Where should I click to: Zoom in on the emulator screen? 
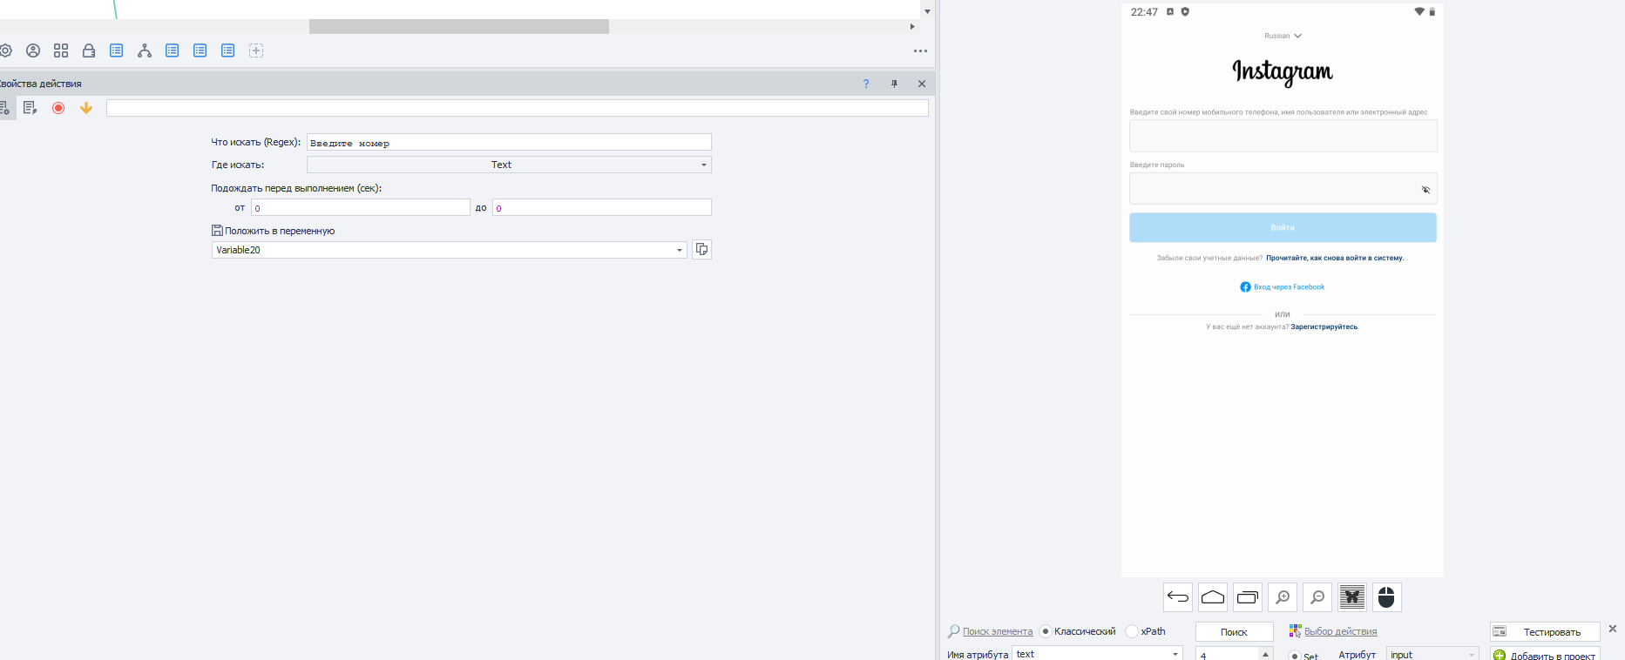[1283, 597]
